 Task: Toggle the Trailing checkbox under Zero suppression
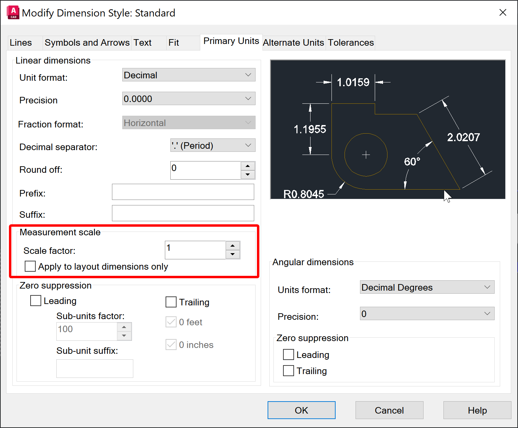click(171, 302)
